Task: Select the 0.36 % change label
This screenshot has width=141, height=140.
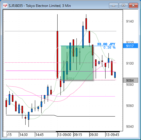Action: (109, 48)
